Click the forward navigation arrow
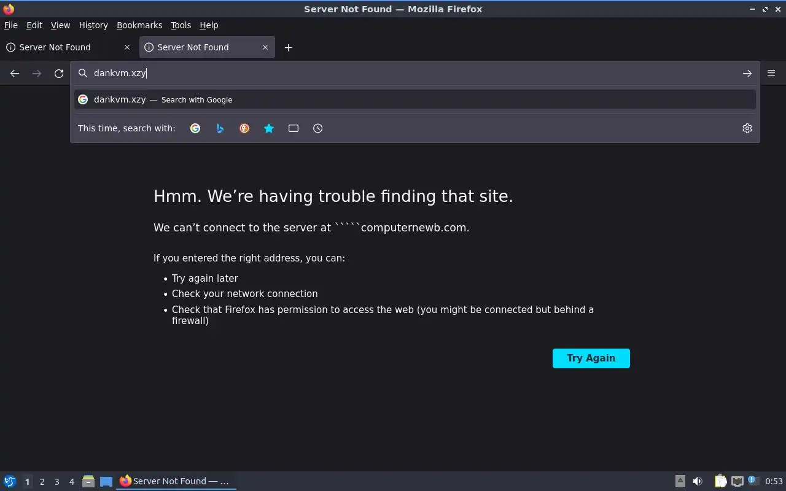The height and width of the screenshot is (491, 786). (37, 74)
